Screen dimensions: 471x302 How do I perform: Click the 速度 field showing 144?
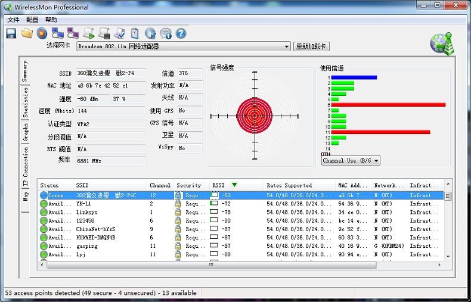[x=111, y=111]
